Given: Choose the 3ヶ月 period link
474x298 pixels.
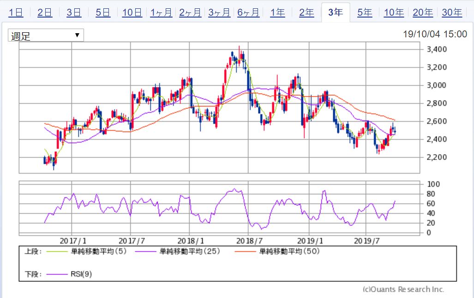Looking at the screenshot, I should coord(219,13).
